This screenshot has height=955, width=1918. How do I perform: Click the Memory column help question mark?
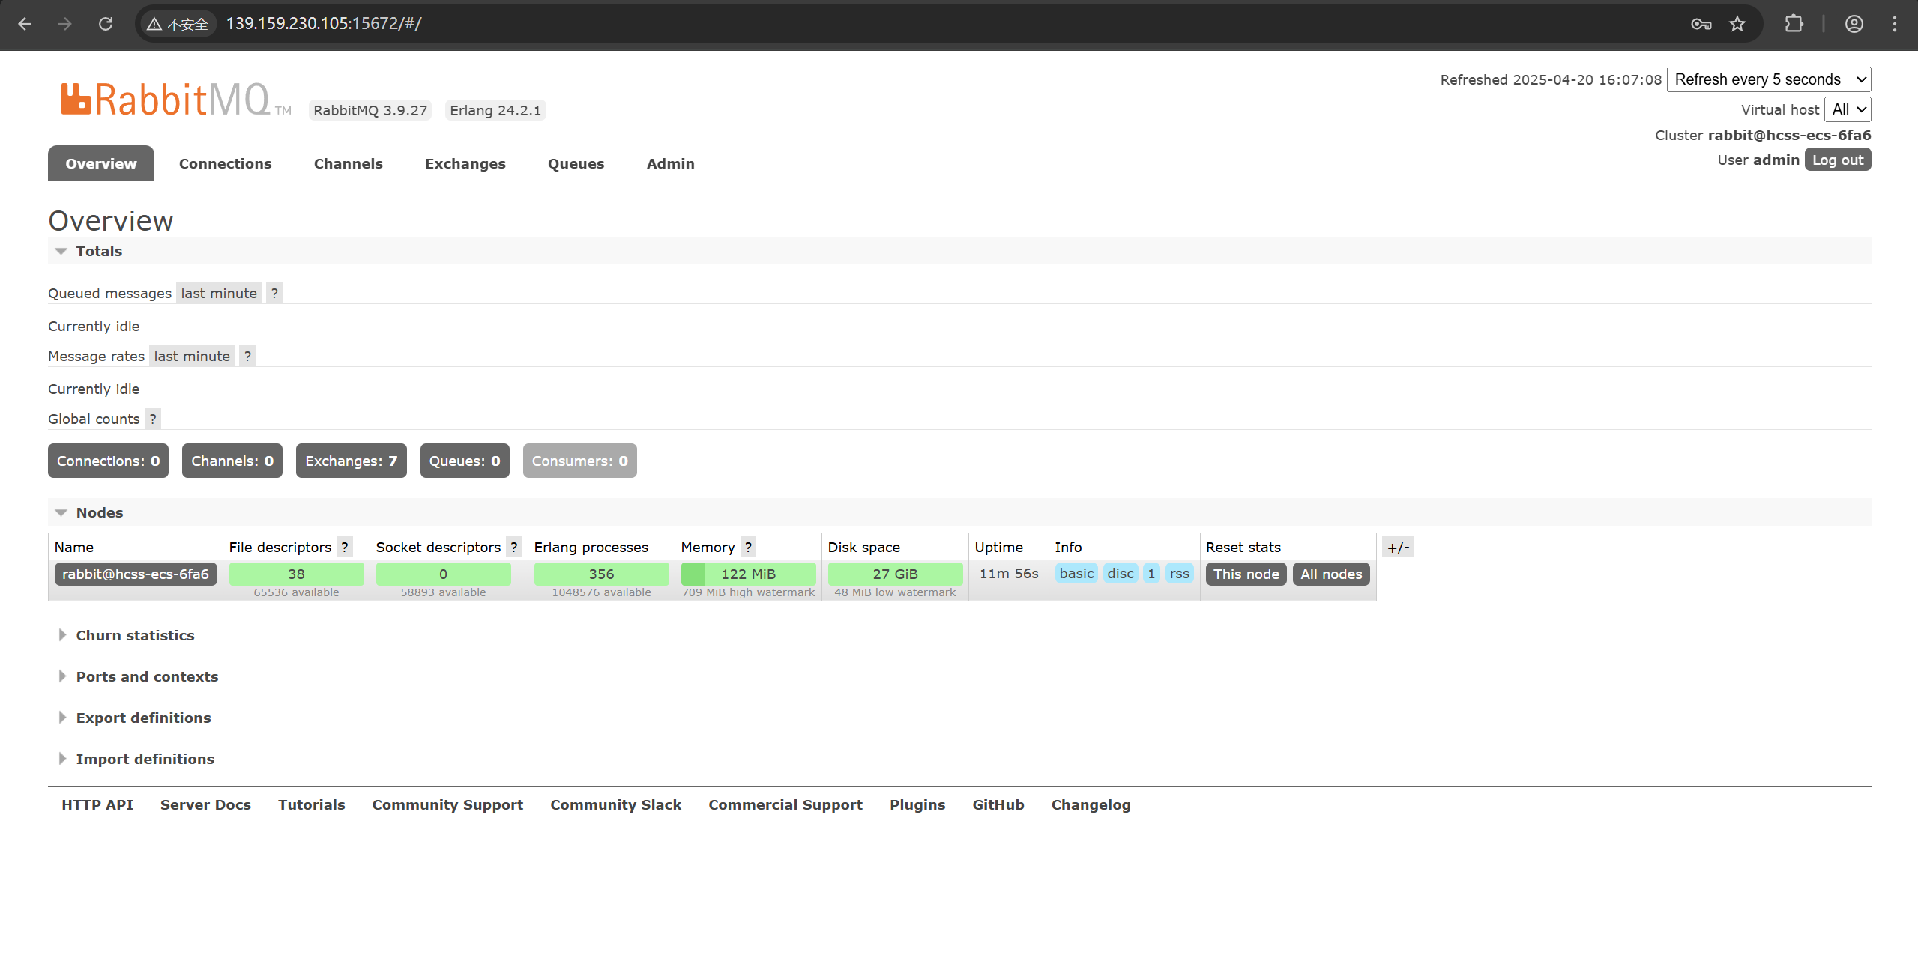748,547
